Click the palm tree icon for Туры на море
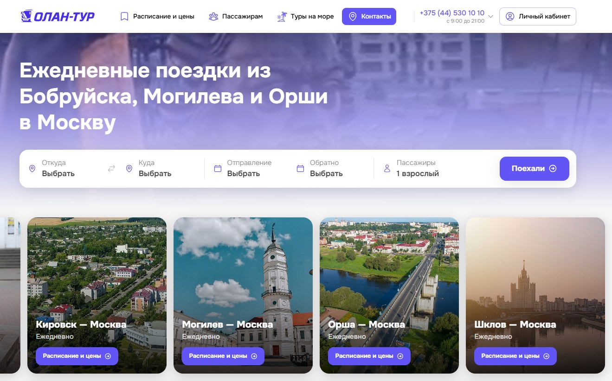 coord(282,17)
